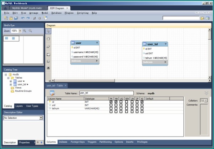The image size is (214, 149).
Task: Select the Views folder in Catalog Tree
Action: click(18, 88)
